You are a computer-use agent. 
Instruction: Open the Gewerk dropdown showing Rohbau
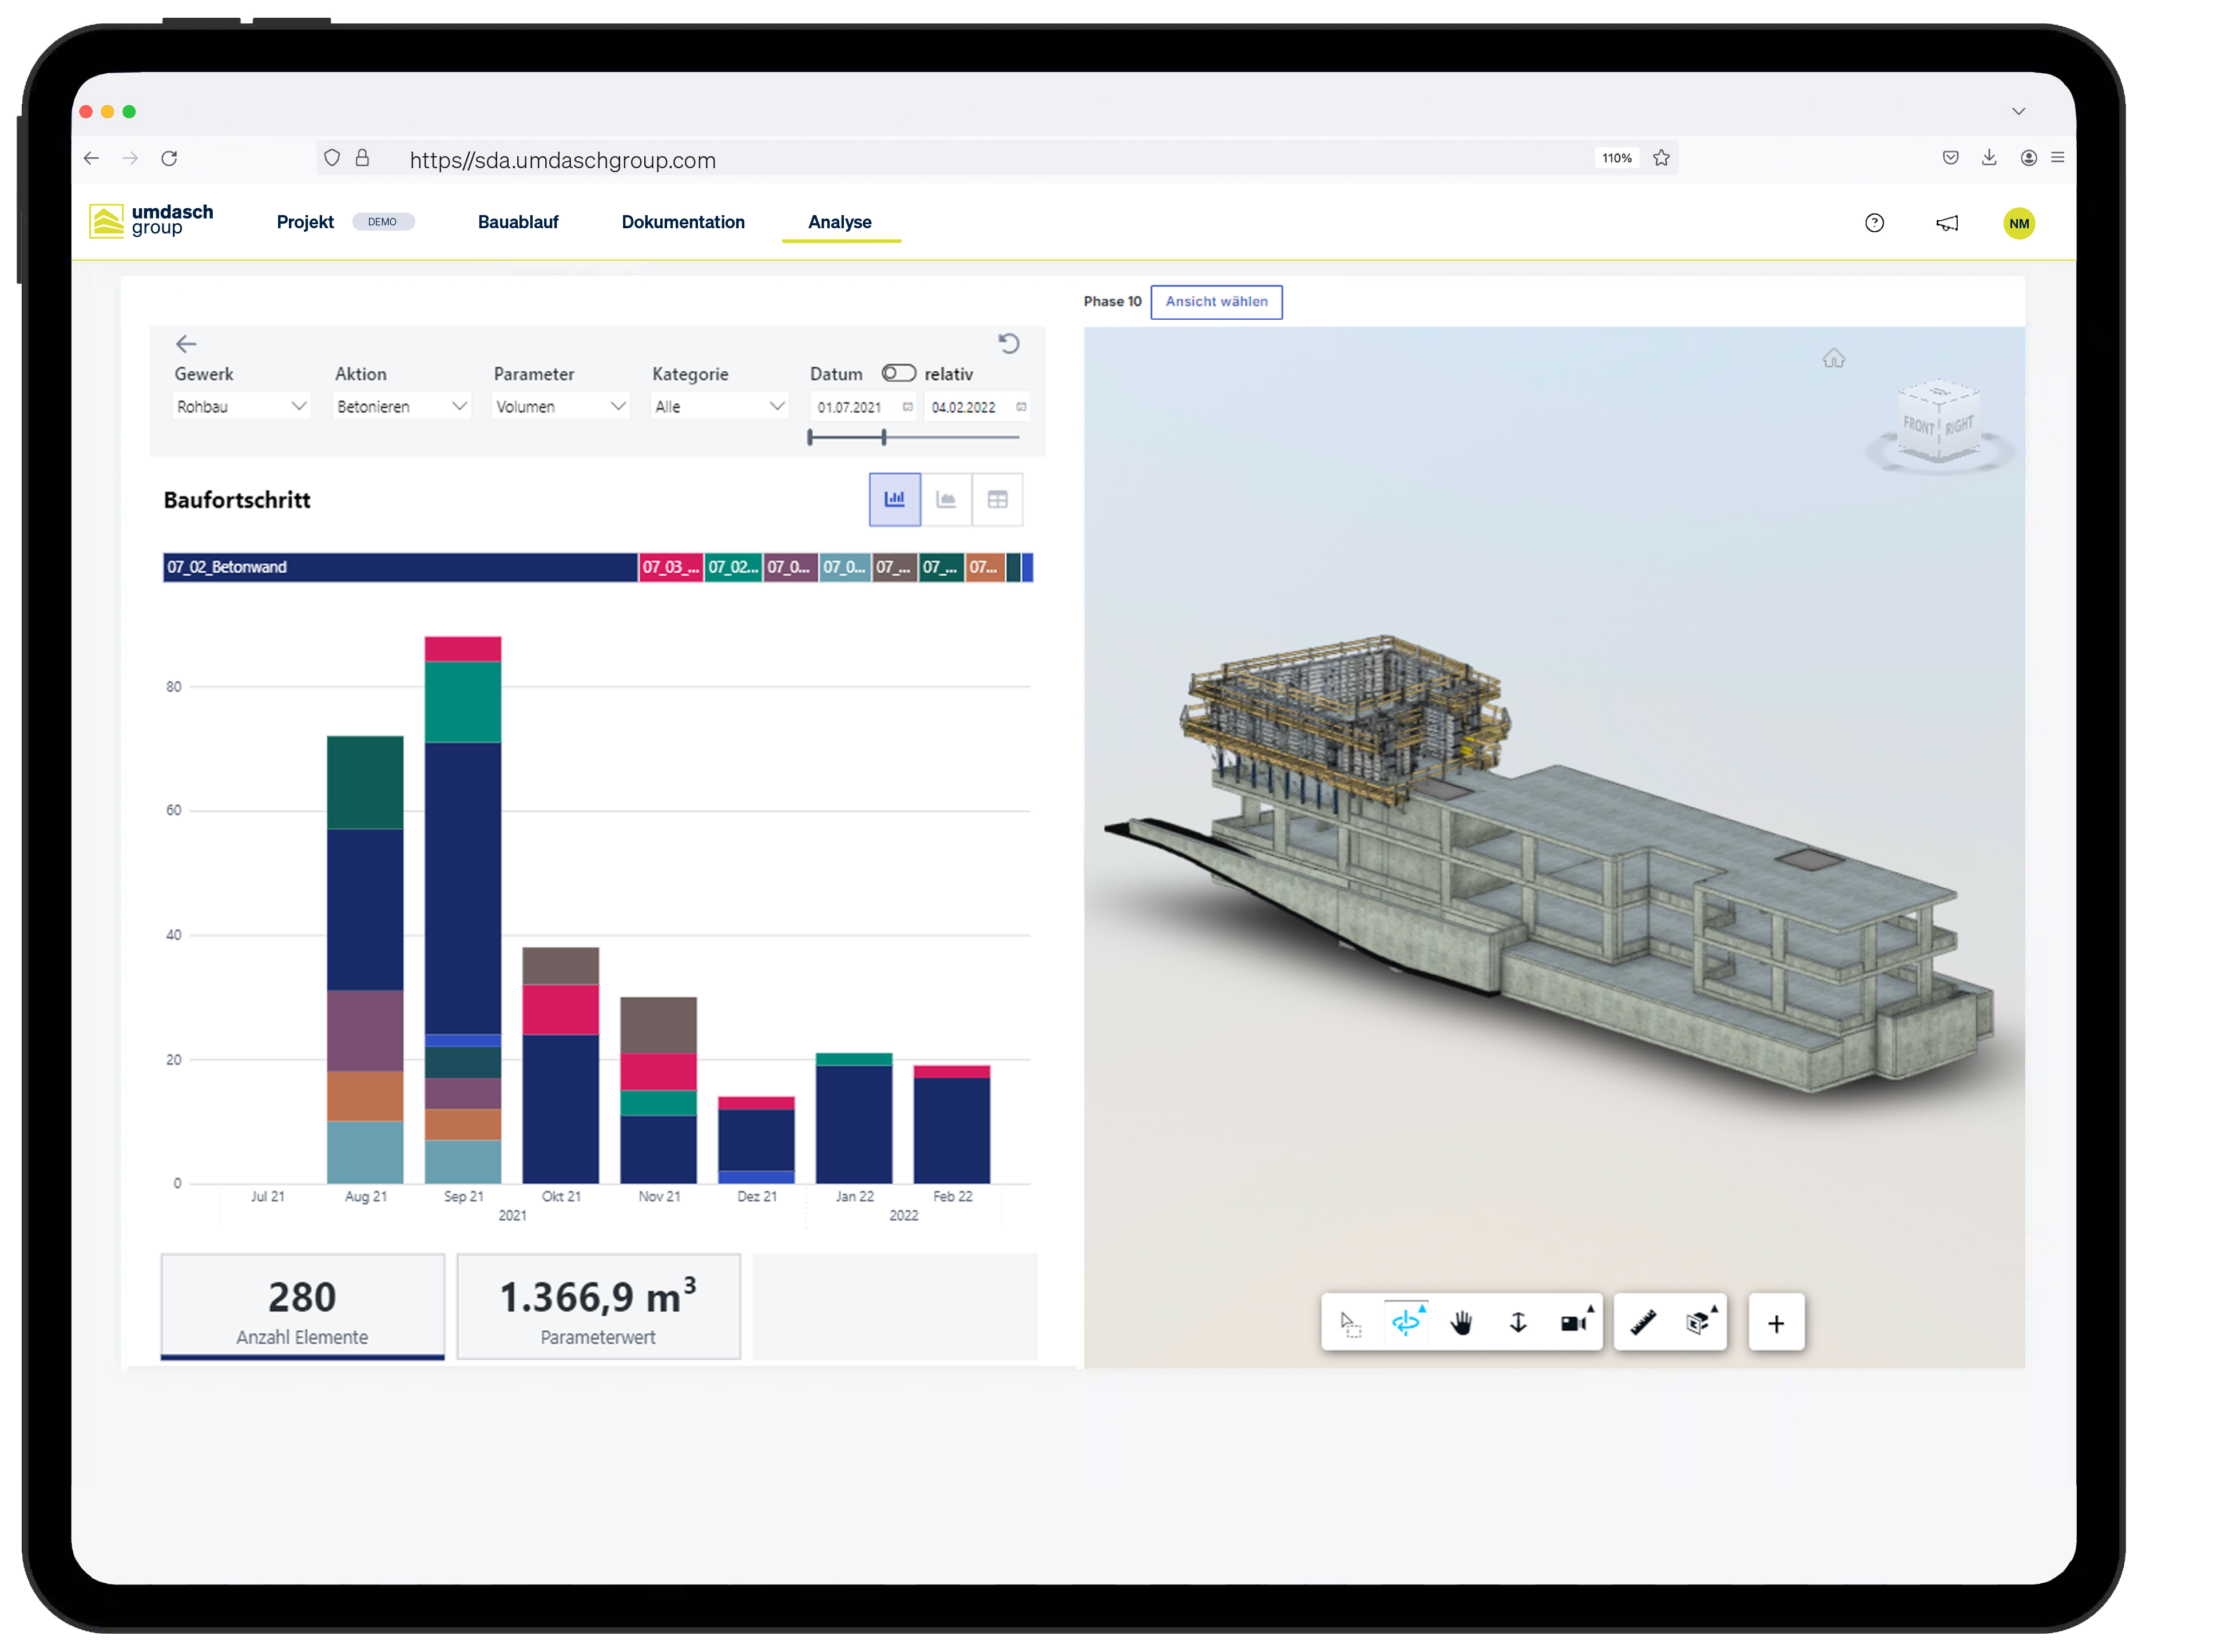[x=241, y=406]
